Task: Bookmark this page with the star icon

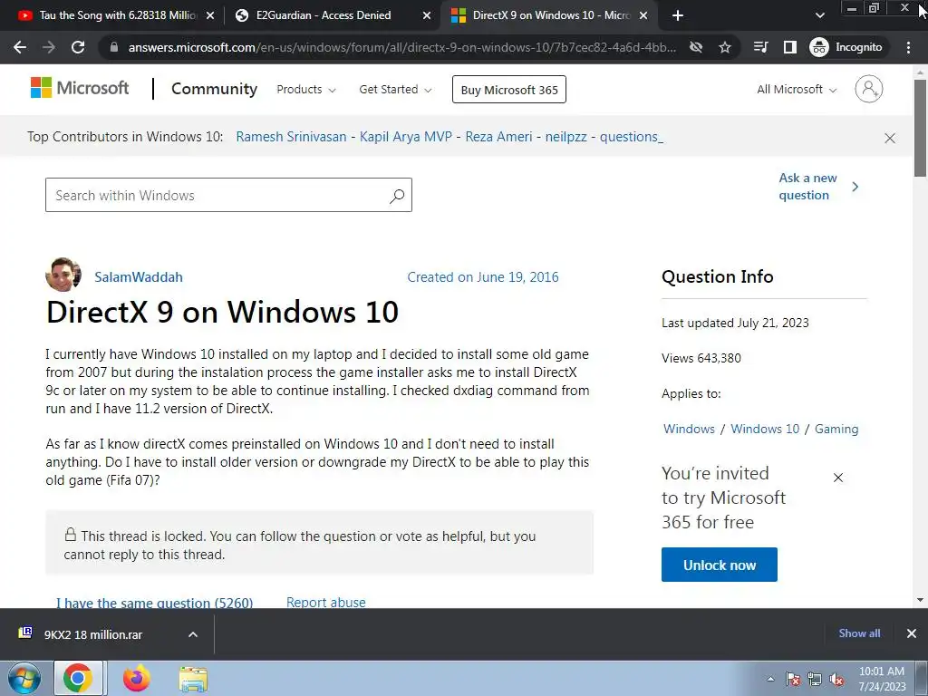Action: [725, 47]
